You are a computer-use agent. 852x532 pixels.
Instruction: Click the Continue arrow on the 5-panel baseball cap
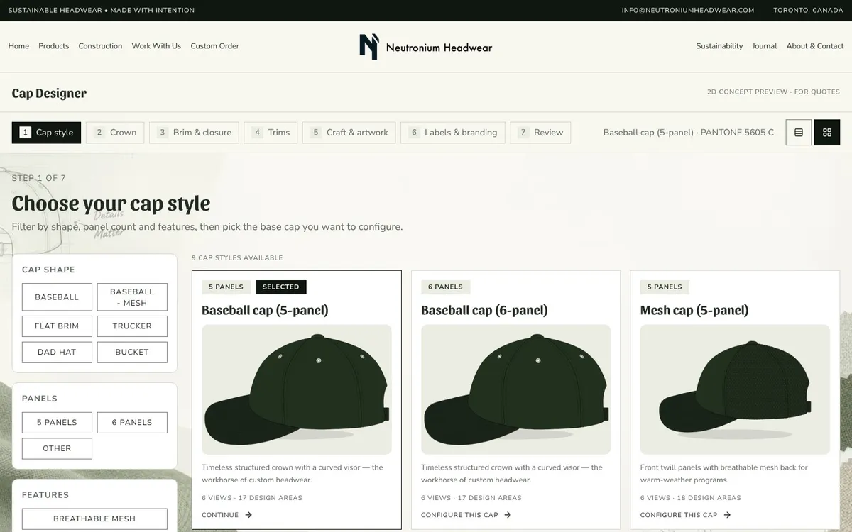[248, 515]
